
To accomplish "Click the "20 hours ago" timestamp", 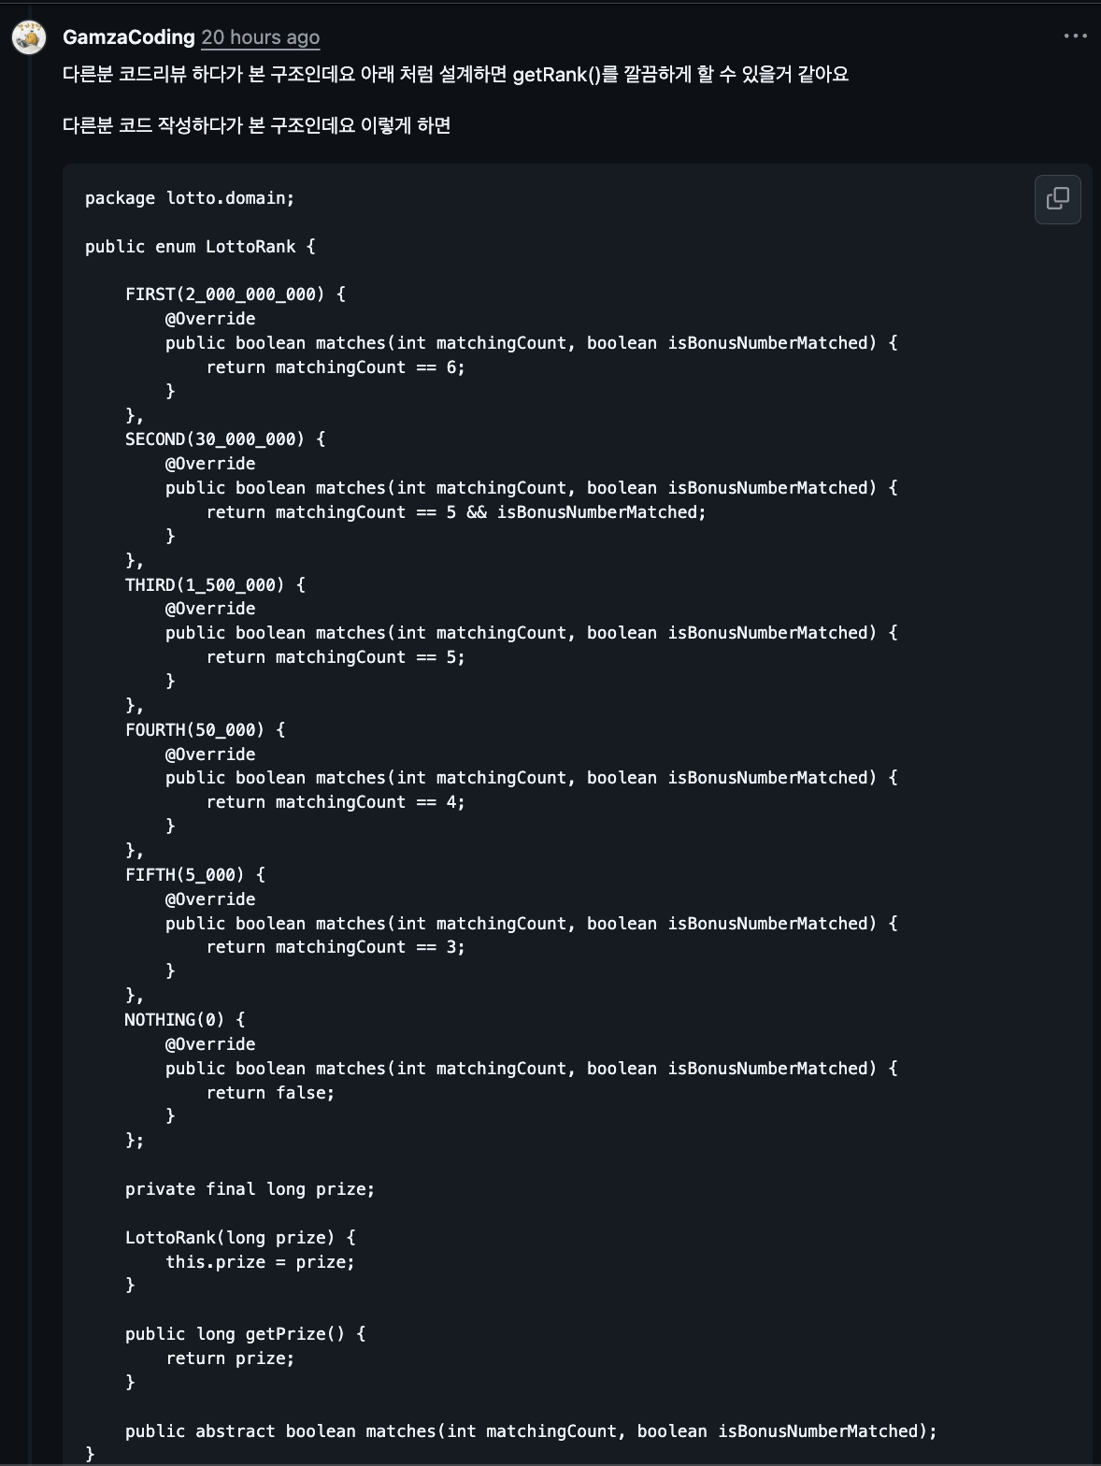I will point(261,37).
